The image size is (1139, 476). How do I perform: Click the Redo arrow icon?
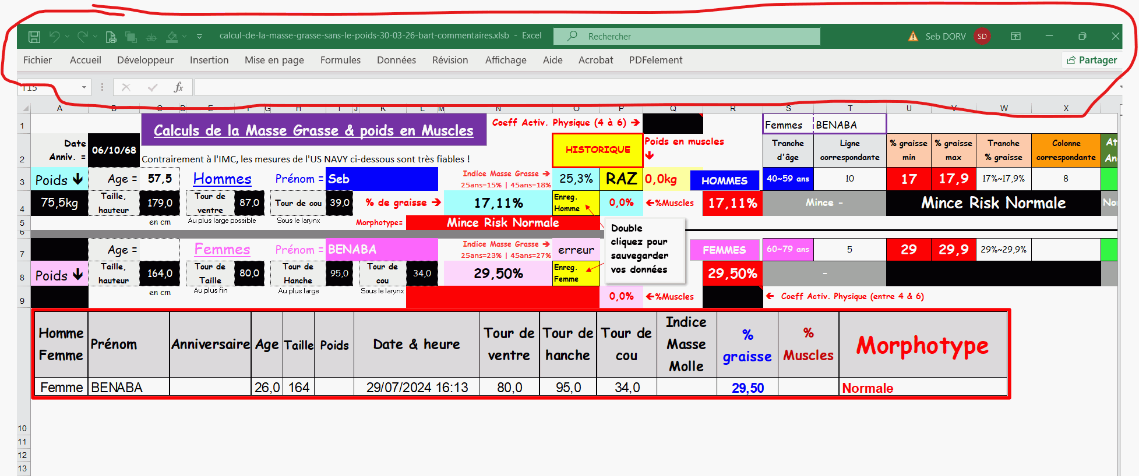pyautogui.click(x=83, y=37)
